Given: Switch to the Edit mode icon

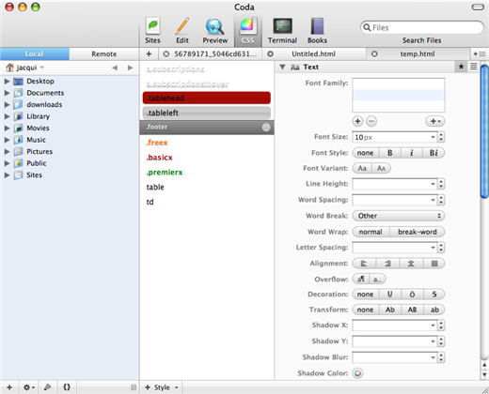Looking at the screenshot, I should [182, 30].
